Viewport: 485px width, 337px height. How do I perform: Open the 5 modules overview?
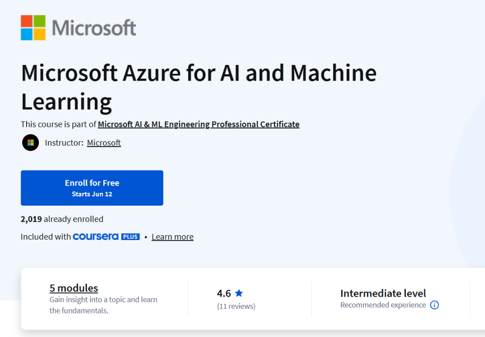(x=74, y=288)
